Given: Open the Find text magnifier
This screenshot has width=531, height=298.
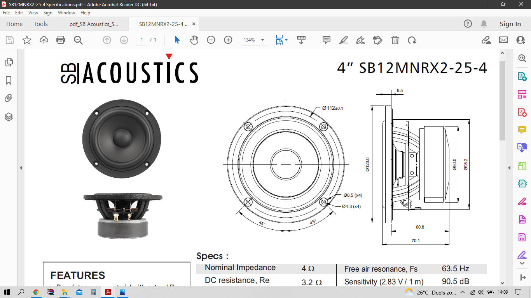Looking at the screenshot, I should 78,40.
